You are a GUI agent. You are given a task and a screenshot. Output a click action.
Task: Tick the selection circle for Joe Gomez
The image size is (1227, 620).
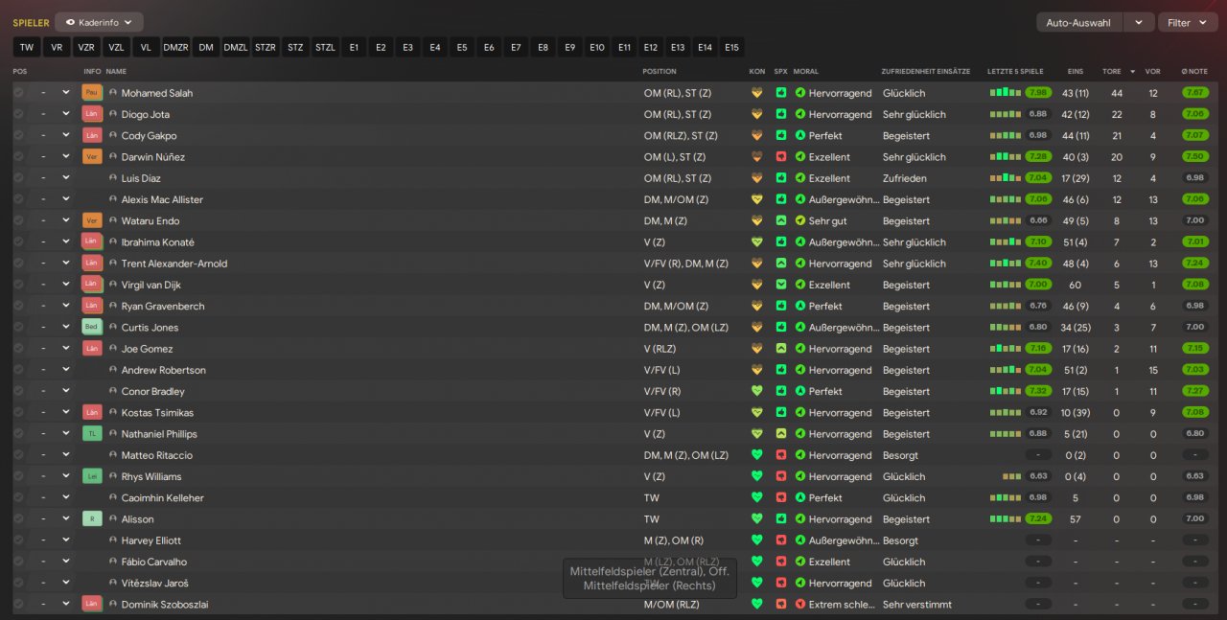click(x=18, y=349)
